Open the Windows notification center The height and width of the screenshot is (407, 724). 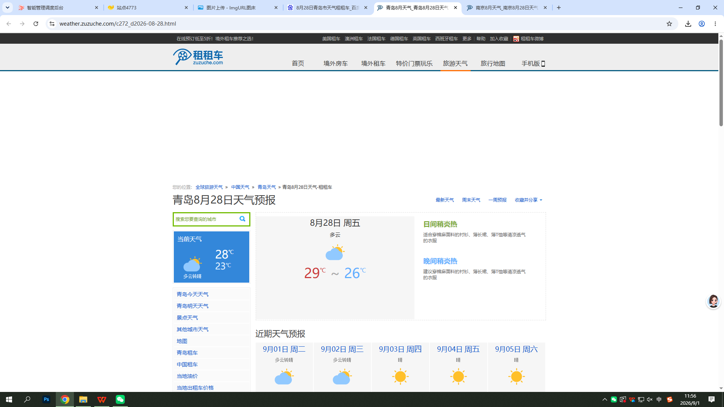[712, 399]
